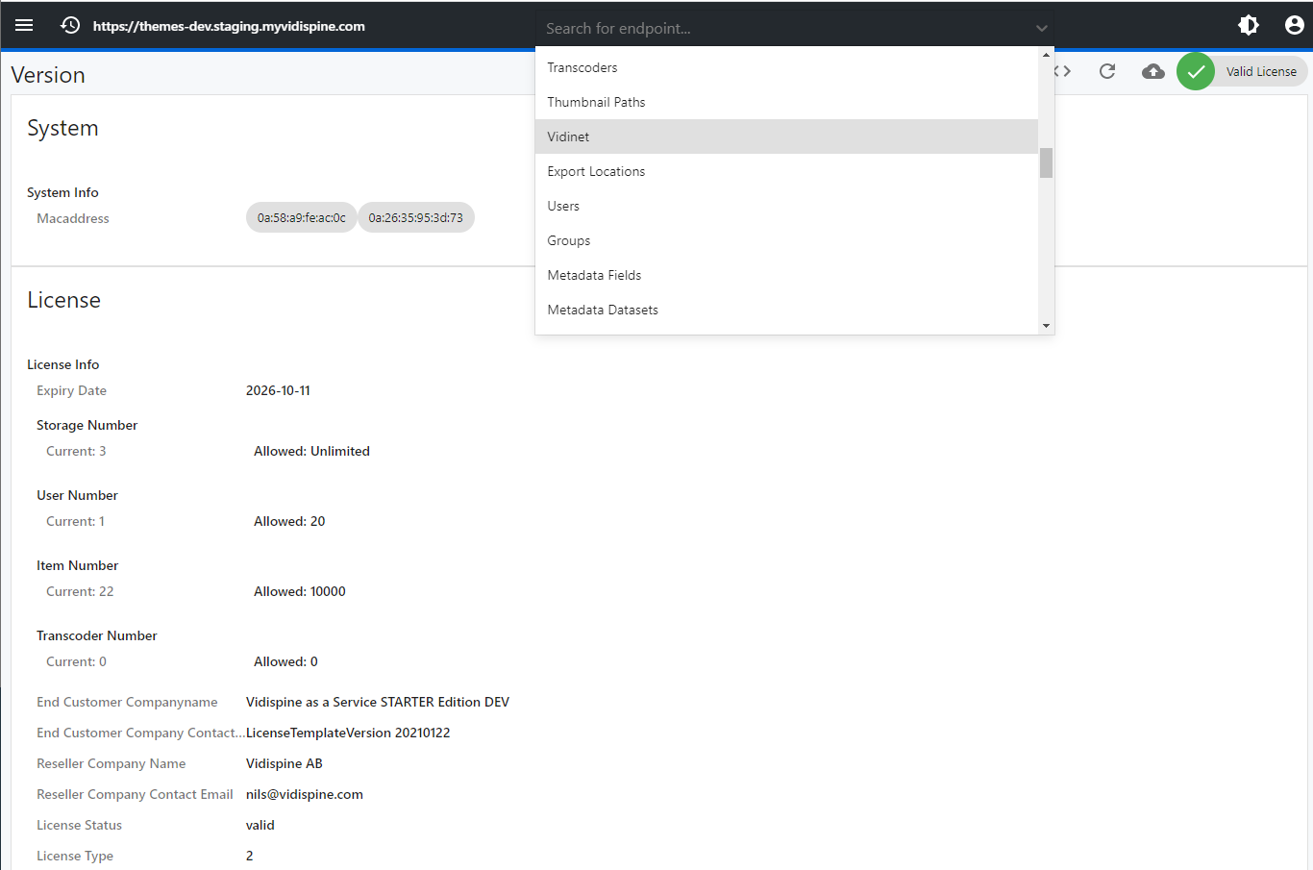The width and height of the screenshot is (1313, 870).
Task: Click the cloud upload icon
Action: coord(1153,71)
